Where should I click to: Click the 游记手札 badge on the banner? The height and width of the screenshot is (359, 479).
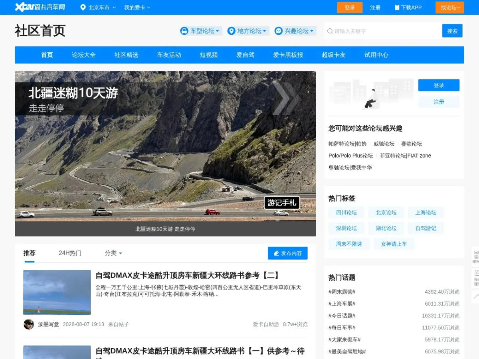tap(282, 203)
